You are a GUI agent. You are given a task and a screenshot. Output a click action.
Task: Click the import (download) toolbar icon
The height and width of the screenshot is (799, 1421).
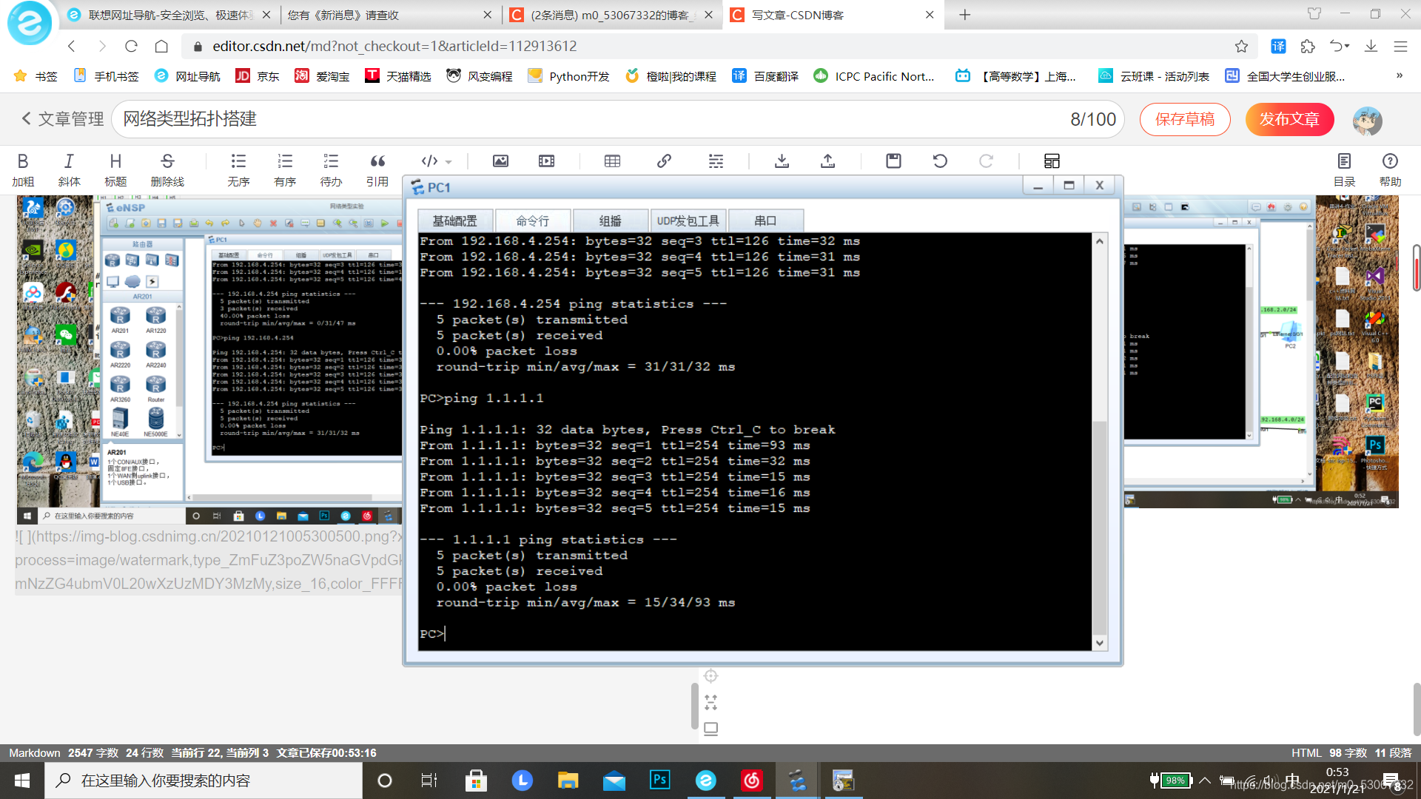pyautogui.click(x=782, y=161)
